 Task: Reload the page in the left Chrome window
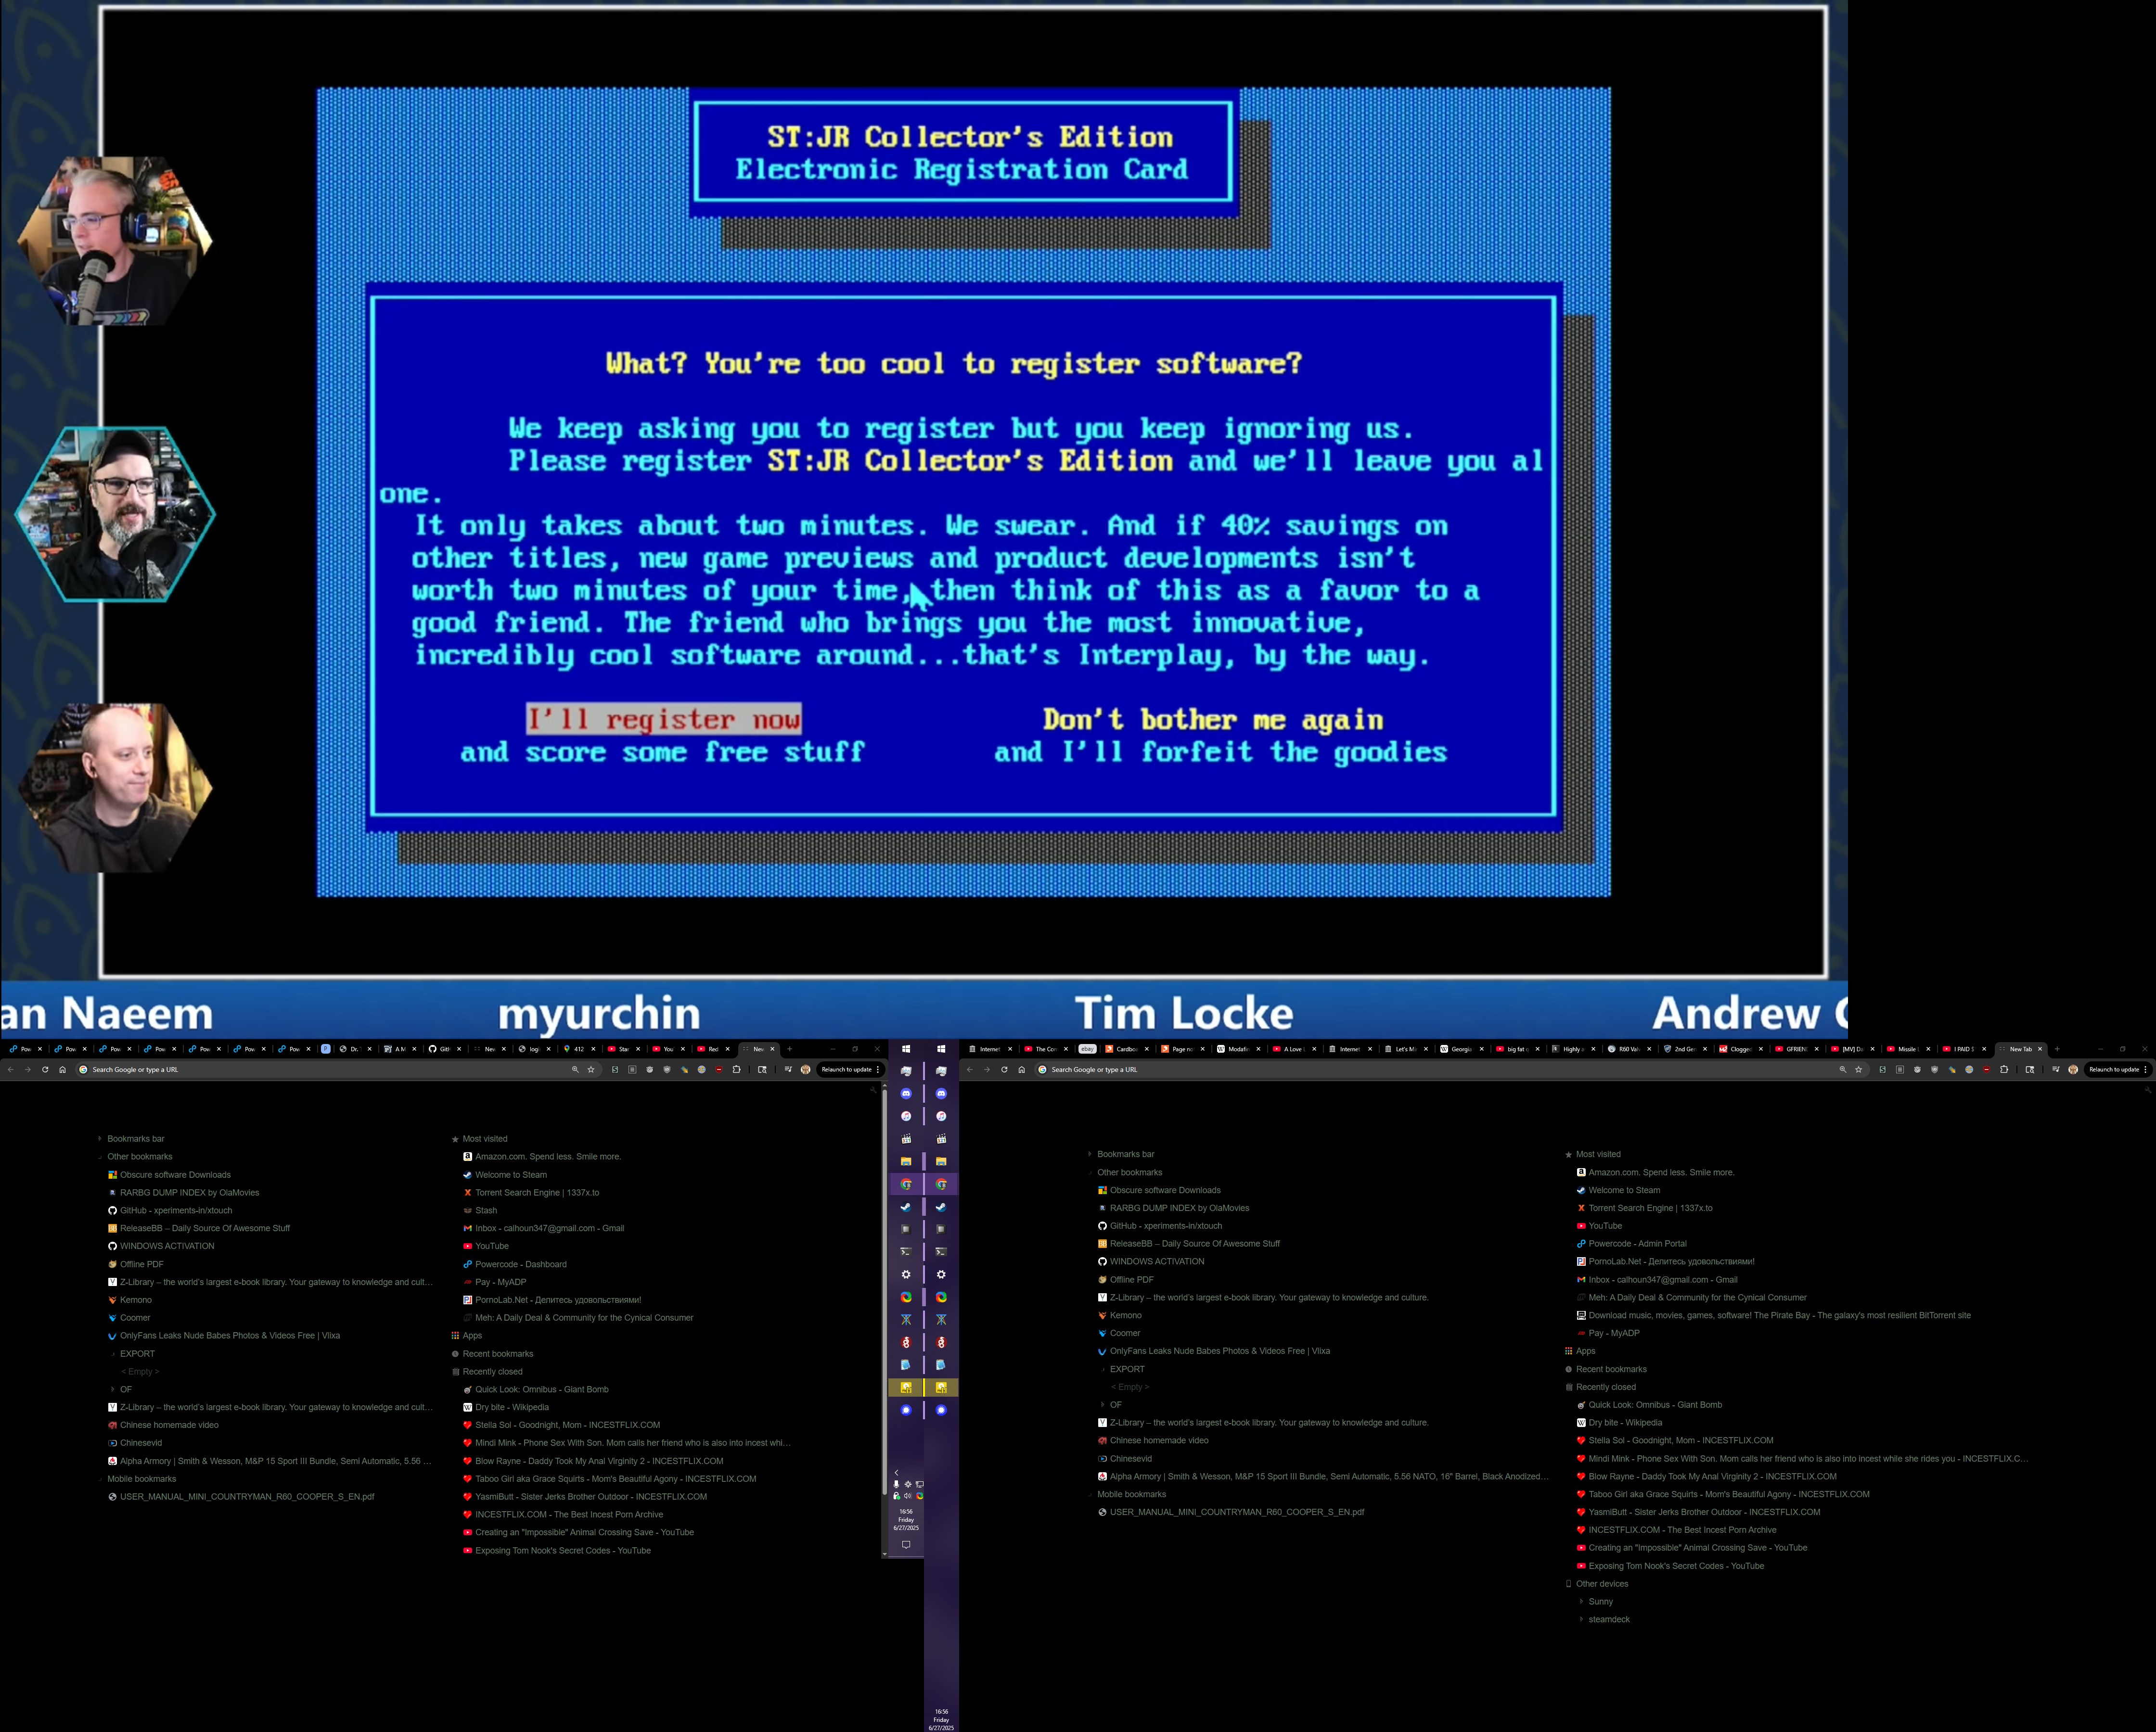click(45, 1070)
